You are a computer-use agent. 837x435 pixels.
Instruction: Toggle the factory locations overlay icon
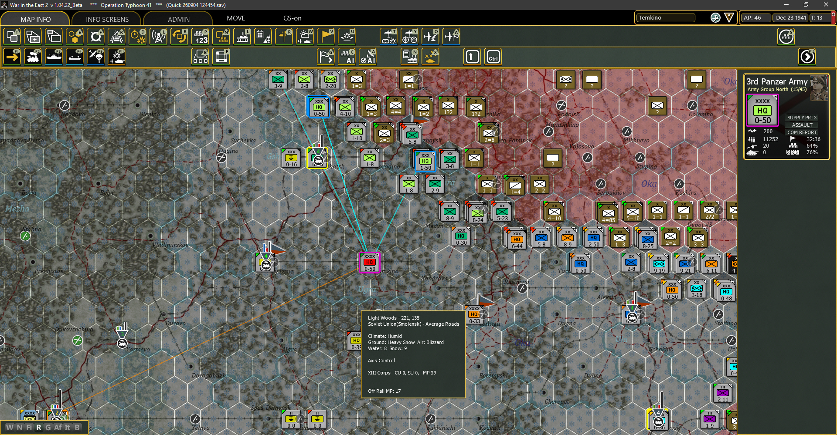(242, 37)
